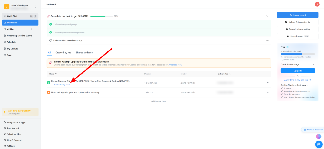
Task: Open Quick Find search
Action: [20, 16]
